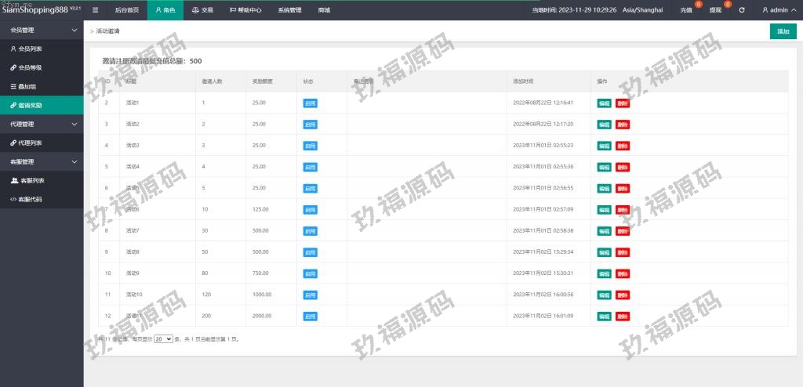Open 会员列表 in the sidebar
The width and height of the screenshot is (803, 387).
point(30,49)
